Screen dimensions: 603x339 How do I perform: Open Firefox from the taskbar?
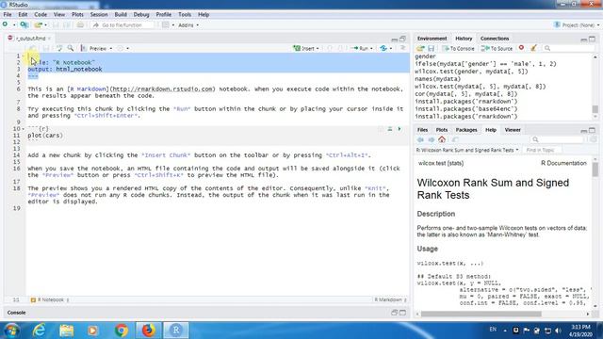148,331
